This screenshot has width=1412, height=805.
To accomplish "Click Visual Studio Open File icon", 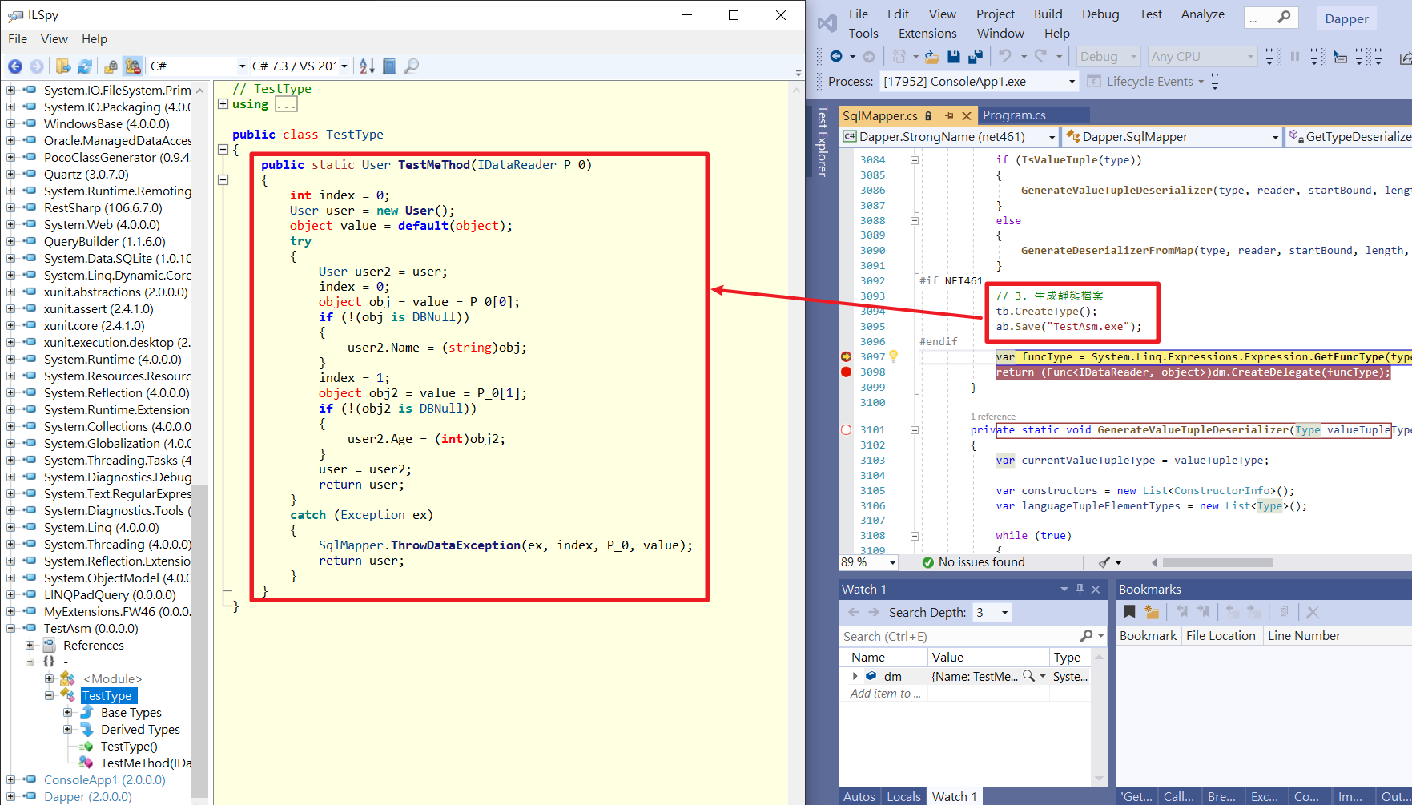I will point(931,56).
